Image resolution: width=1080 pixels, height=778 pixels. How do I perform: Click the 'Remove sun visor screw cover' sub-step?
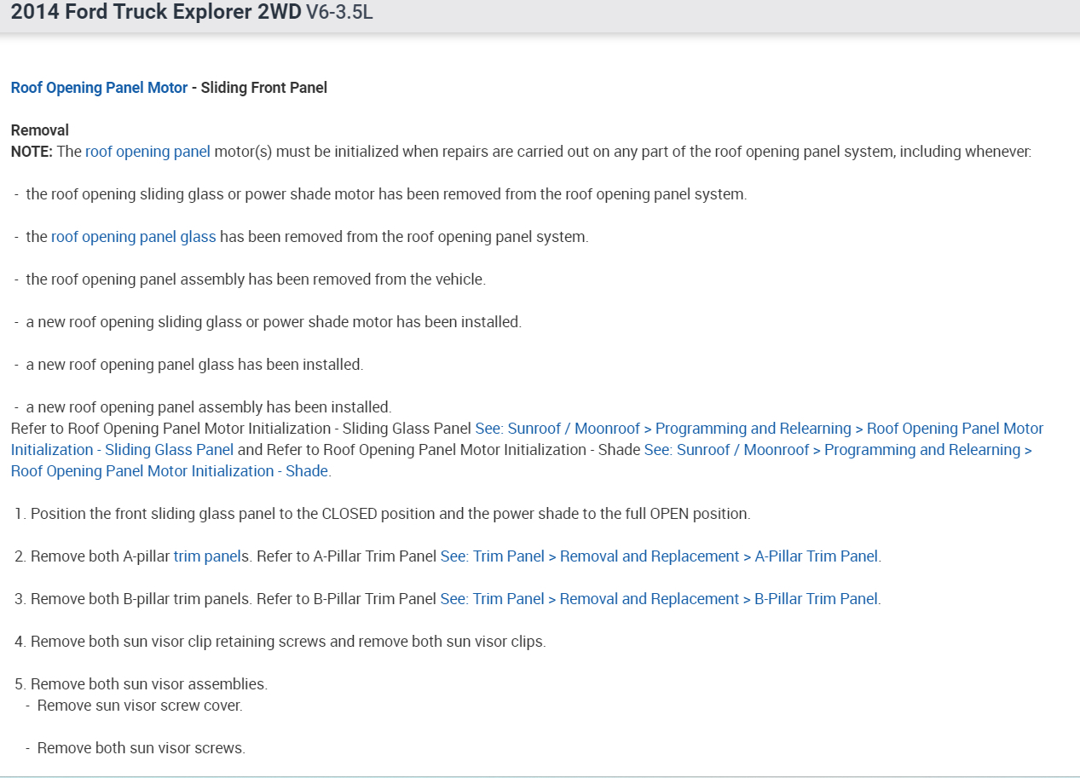tap(140, 706)
